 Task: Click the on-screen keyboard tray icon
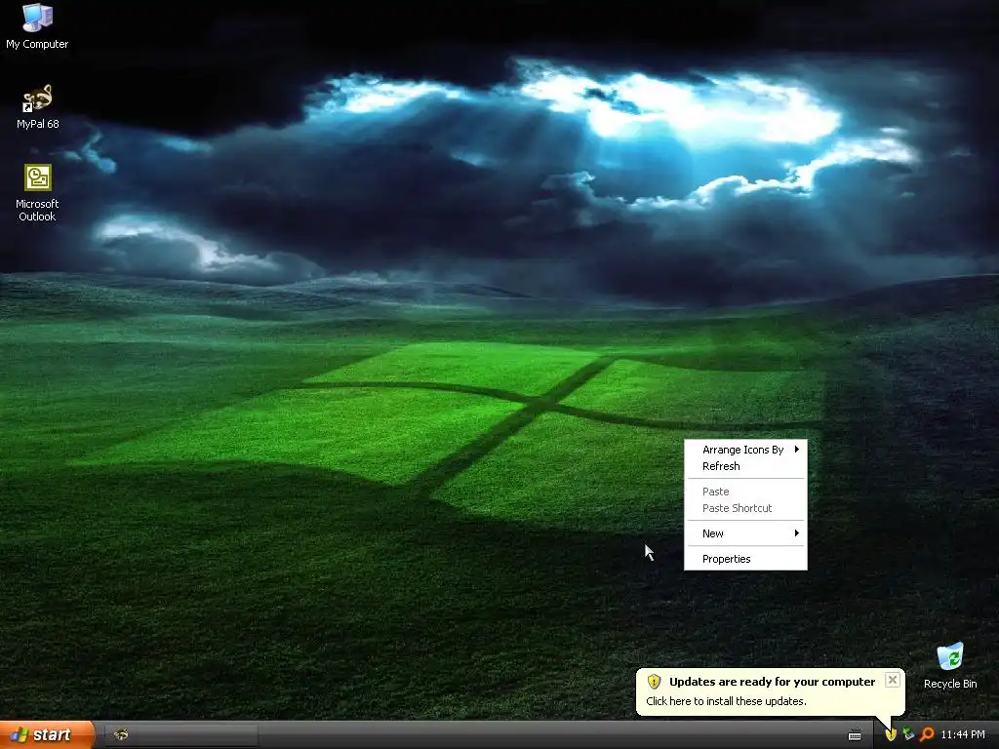(x=855, y=735)
